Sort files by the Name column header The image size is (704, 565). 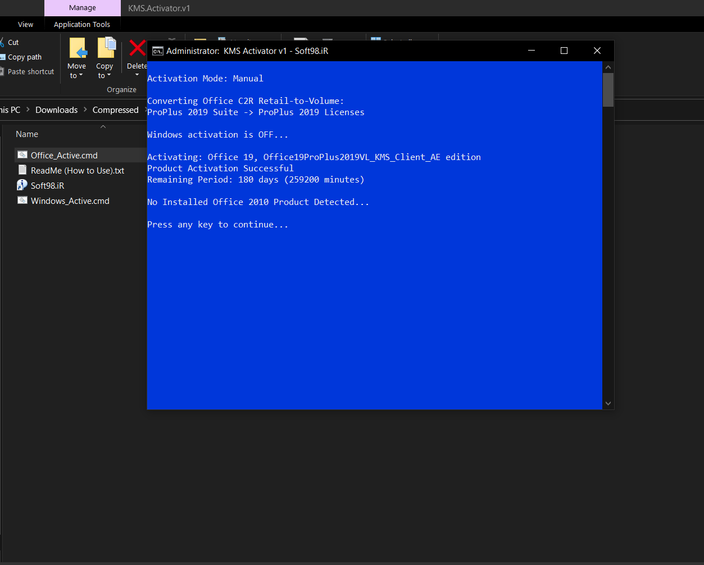(27, 134)
